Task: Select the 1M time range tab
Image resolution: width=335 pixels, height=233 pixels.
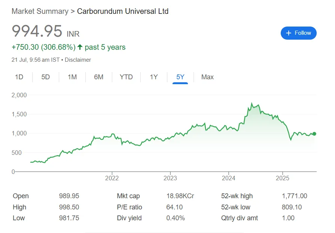Action: [x=72, y=77]
